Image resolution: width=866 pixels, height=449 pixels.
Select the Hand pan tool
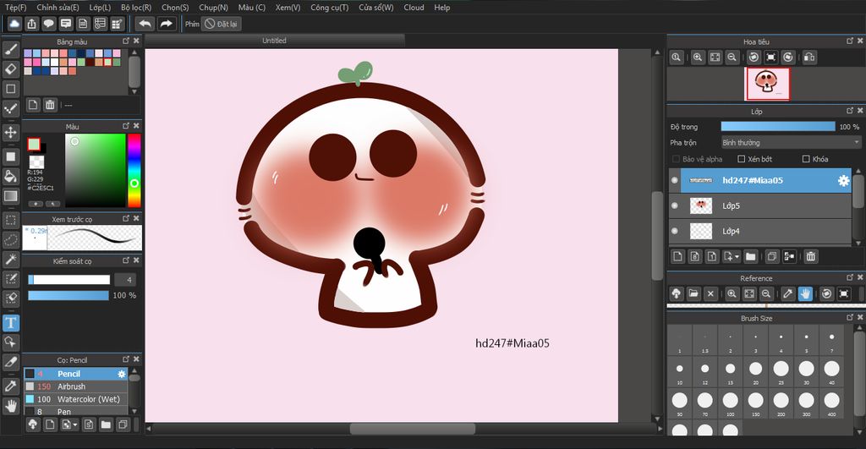pos(11,407)
